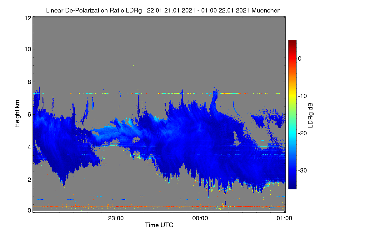Click the 01:00 time axis label
This screenshot has width=375, height=250.
pyautogui.click(x=284, y=218)
